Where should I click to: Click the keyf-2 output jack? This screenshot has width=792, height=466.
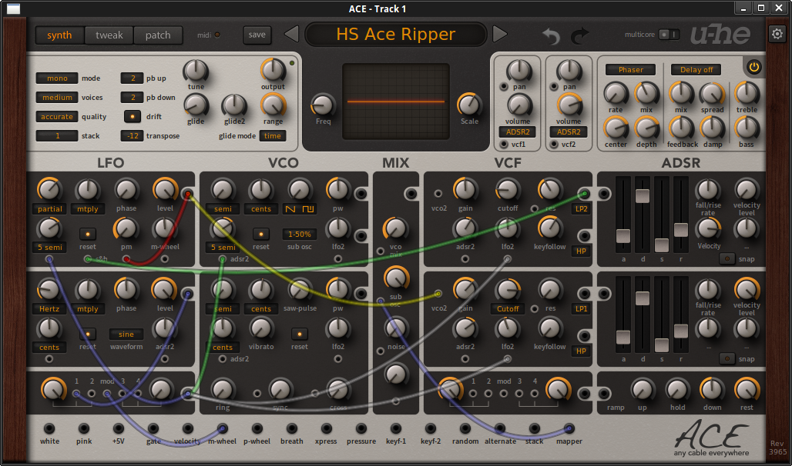point(431,428)
